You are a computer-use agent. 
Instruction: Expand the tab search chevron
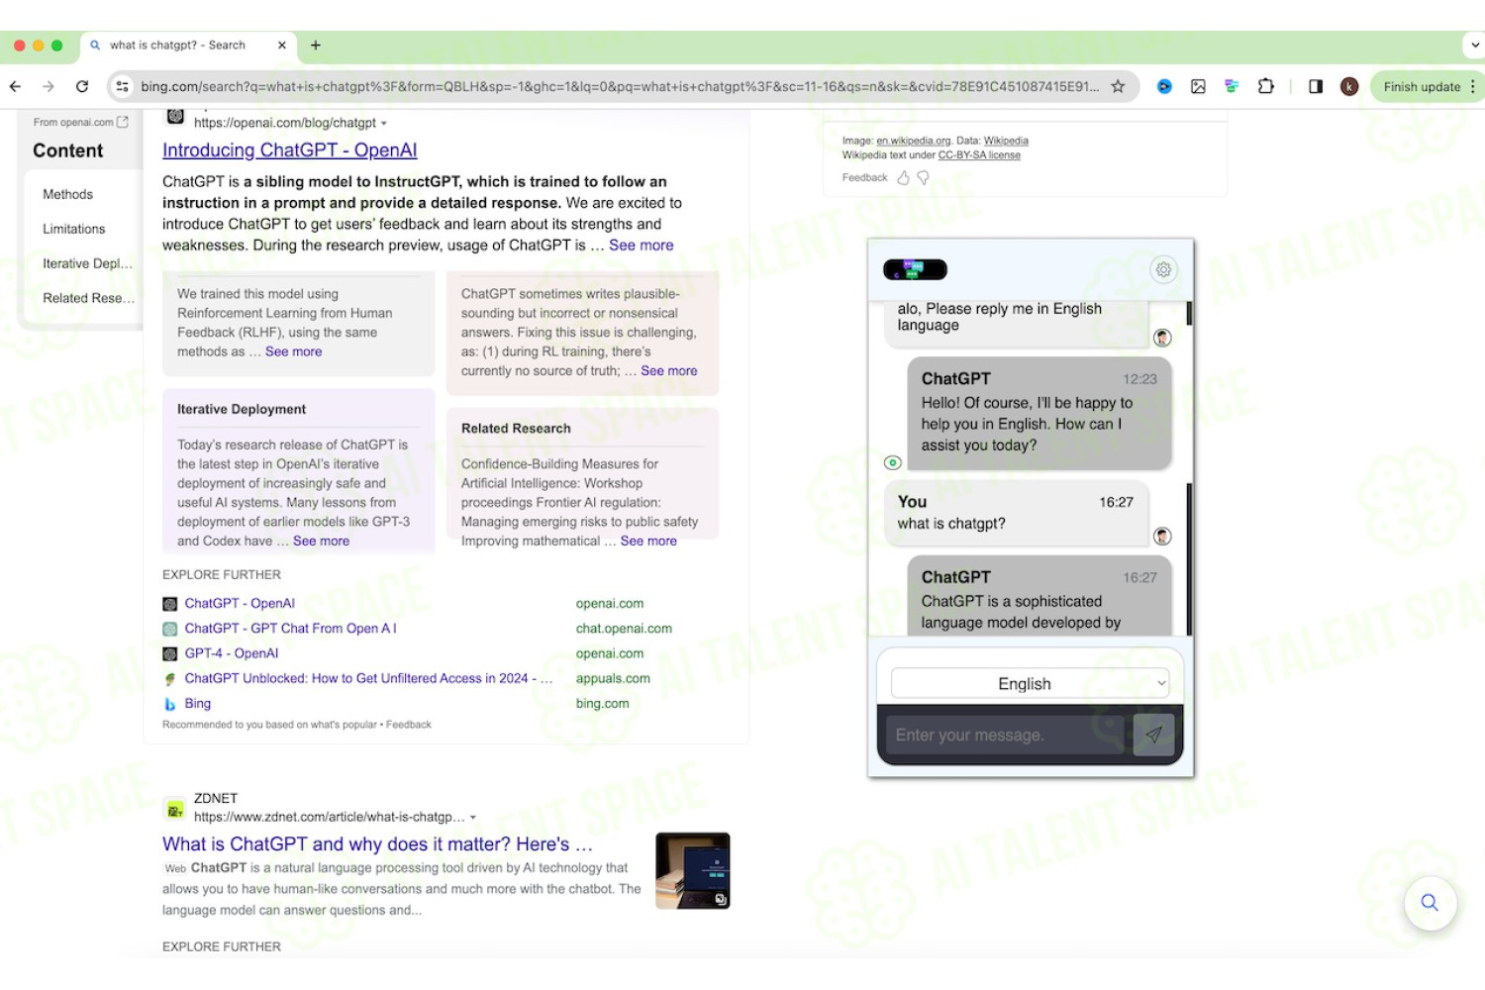1475,45
